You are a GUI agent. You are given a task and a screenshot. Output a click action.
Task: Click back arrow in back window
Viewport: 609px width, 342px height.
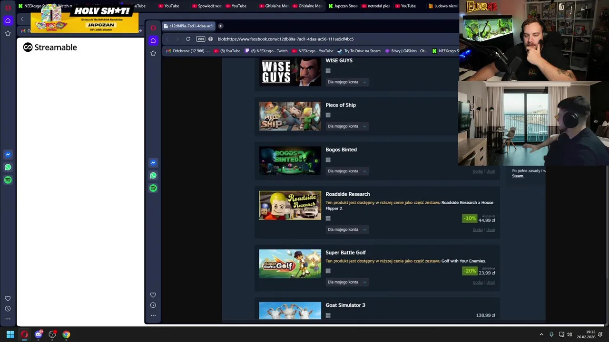click(x=22, y=19)
